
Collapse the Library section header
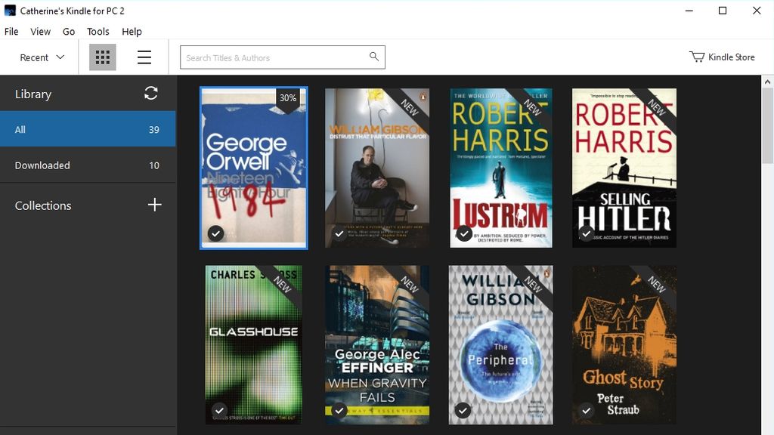[33, 93]
